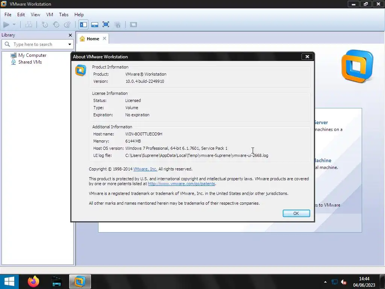Click the Library search field
385x289 pixels.
click(x=37, y=44)
